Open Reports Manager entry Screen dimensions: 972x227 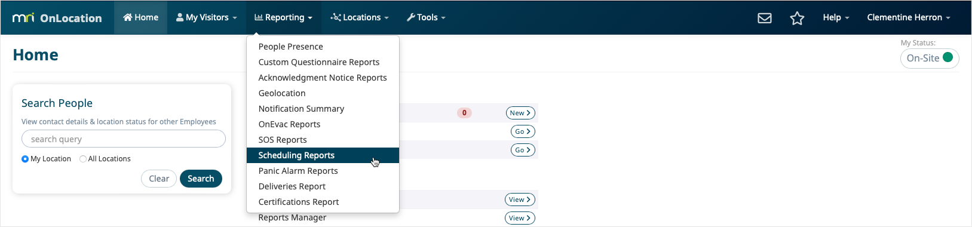pyautogui.click(x=292, y=217)
